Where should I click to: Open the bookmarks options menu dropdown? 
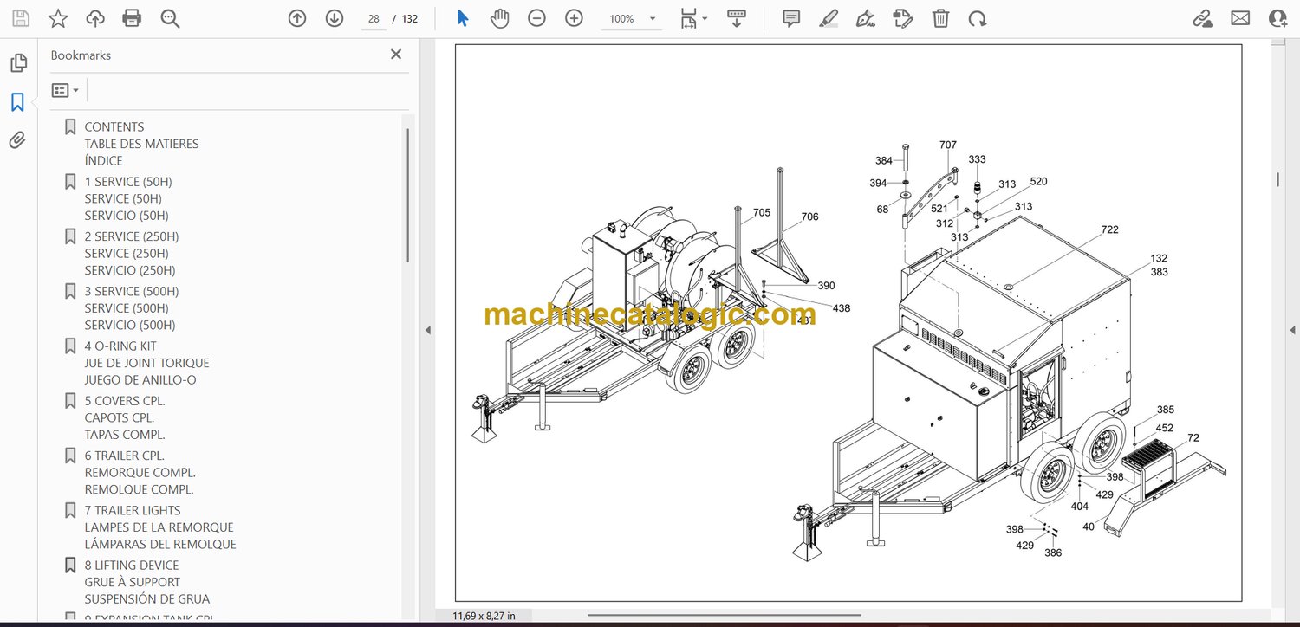click(66, 90)
